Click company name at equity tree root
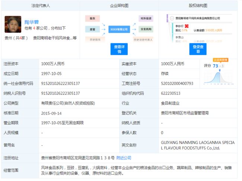242x181 pixels. click(198, 18)
